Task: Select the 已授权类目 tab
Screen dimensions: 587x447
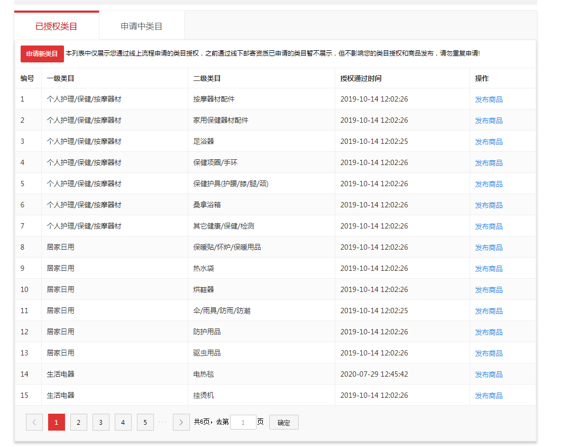Action: pos(57,26)
